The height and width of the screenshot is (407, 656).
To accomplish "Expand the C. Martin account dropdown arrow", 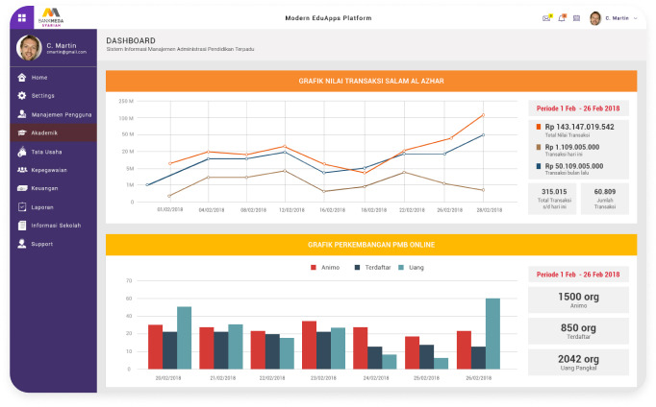I will [634, 18].
